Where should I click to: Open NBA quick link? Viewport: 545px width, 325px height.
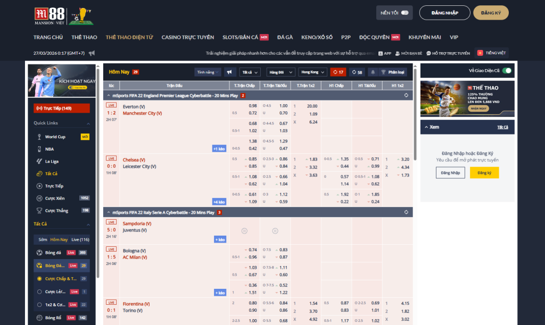(62, 149)
